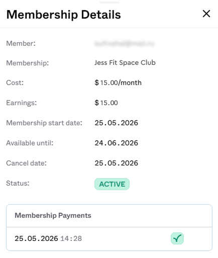This screenshot has height=258, width=218.
Task: Click the ACTIVE status badge
Action: tap(112, 184)
